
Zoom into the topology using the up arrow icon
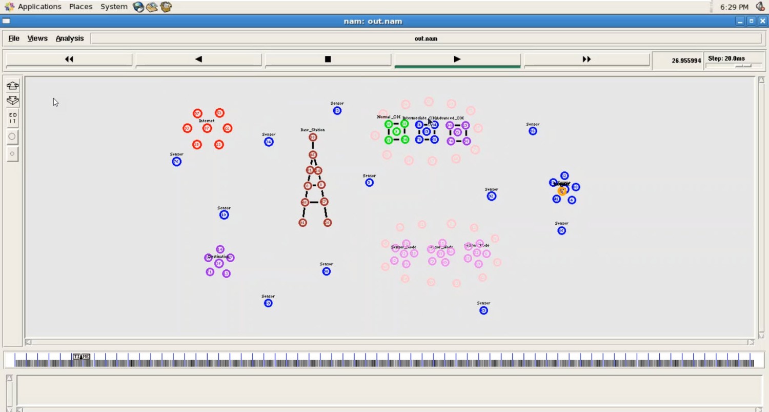tap(12, 86)
